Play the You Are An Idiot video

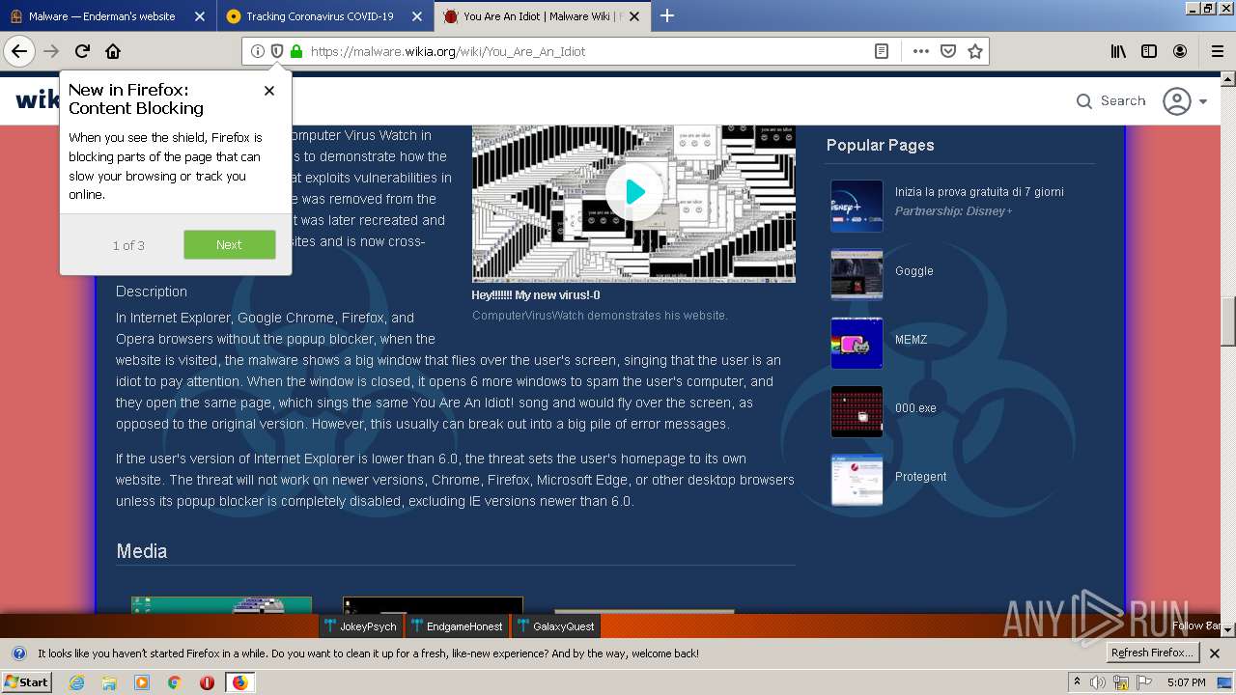pos(633,192)
